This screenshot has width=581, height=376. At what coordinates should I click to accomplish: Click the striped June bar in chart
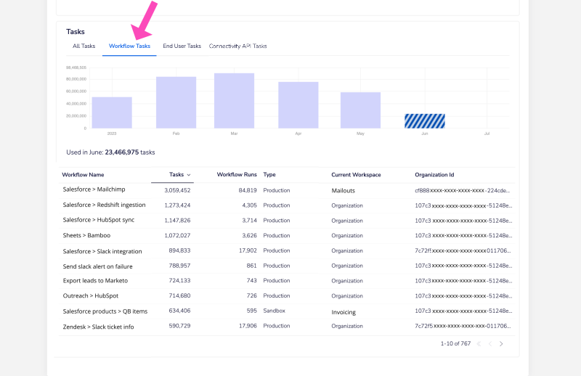425,121
